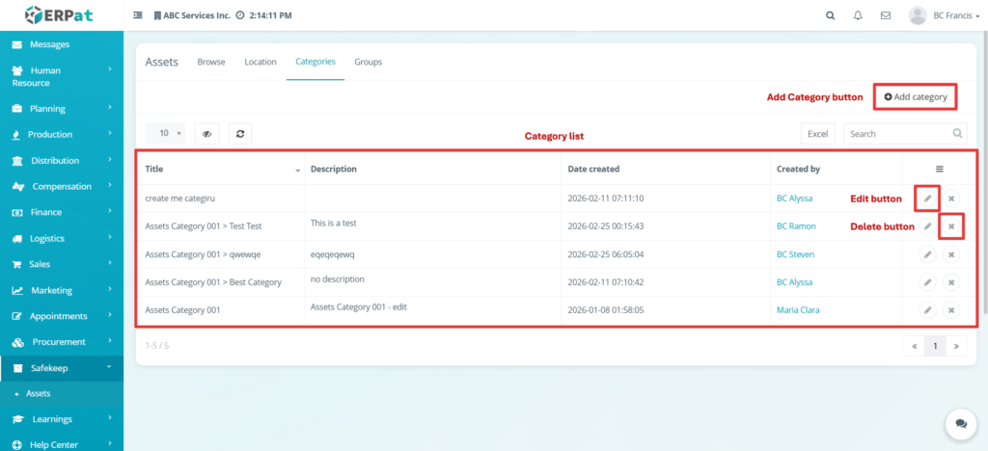Click the category Search input field

[x=895, y=134]
